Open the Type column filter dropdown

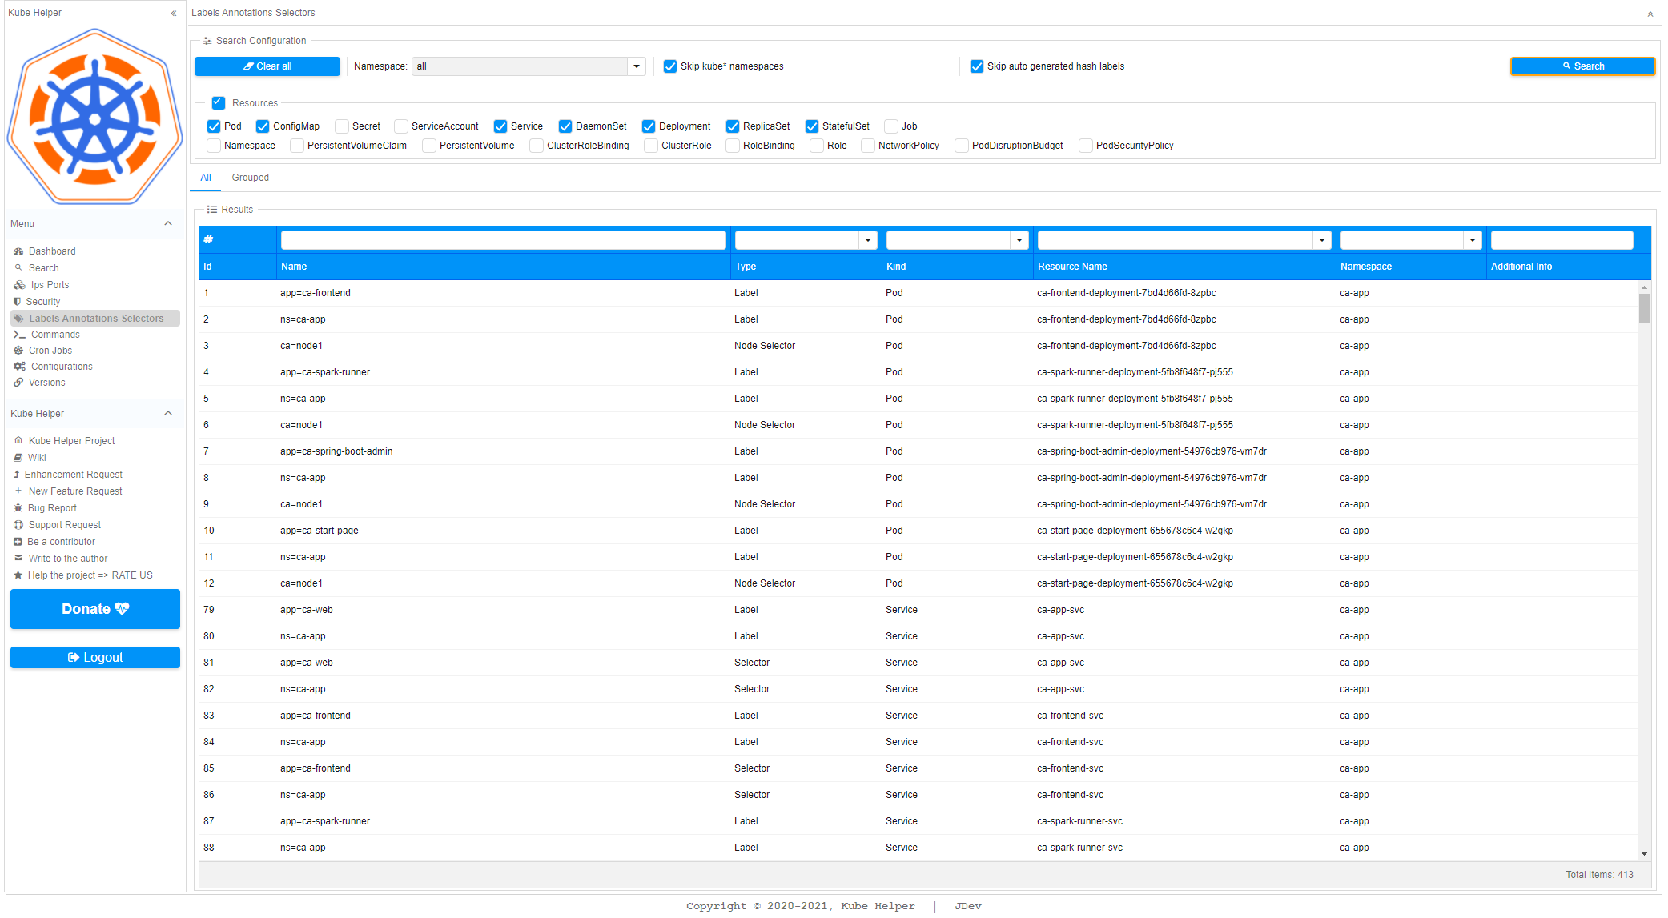(x=868, y=240)
